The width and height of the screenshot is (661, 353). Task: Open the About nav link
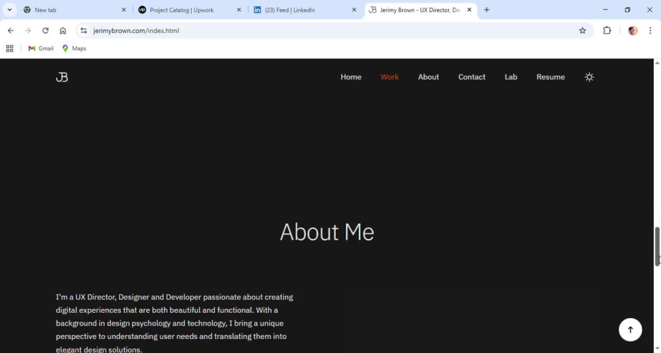point(428,77)
